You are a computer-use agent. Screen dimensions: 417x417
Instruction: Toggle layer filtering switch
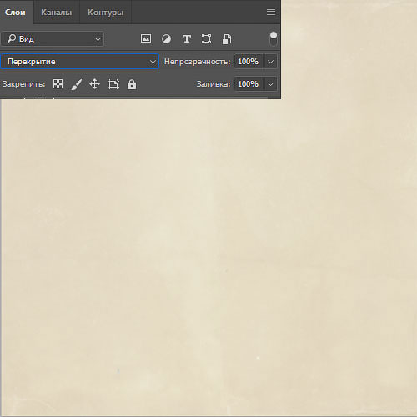tap(274, 39)
